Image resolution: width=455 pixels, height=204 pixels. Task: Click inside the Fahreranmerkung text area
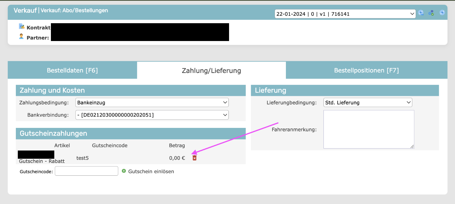[x=368, y=129]
